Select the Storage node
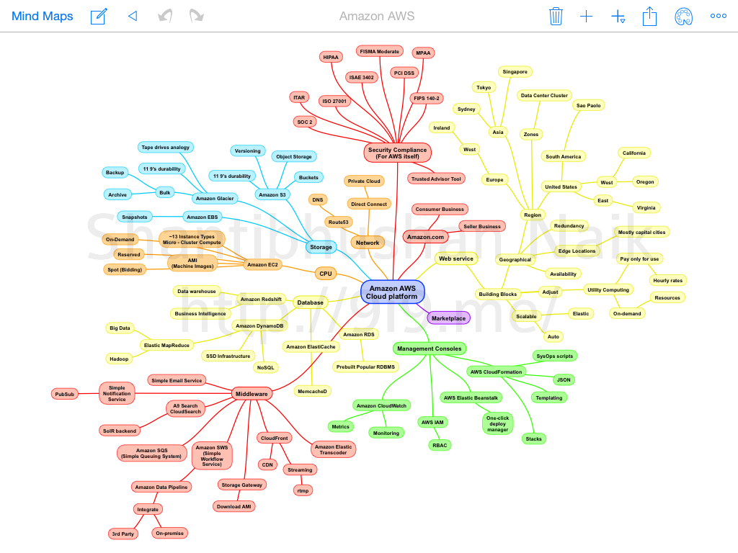Screen dimensions: 738x553 pyautogui.click(x=321, y=247)
